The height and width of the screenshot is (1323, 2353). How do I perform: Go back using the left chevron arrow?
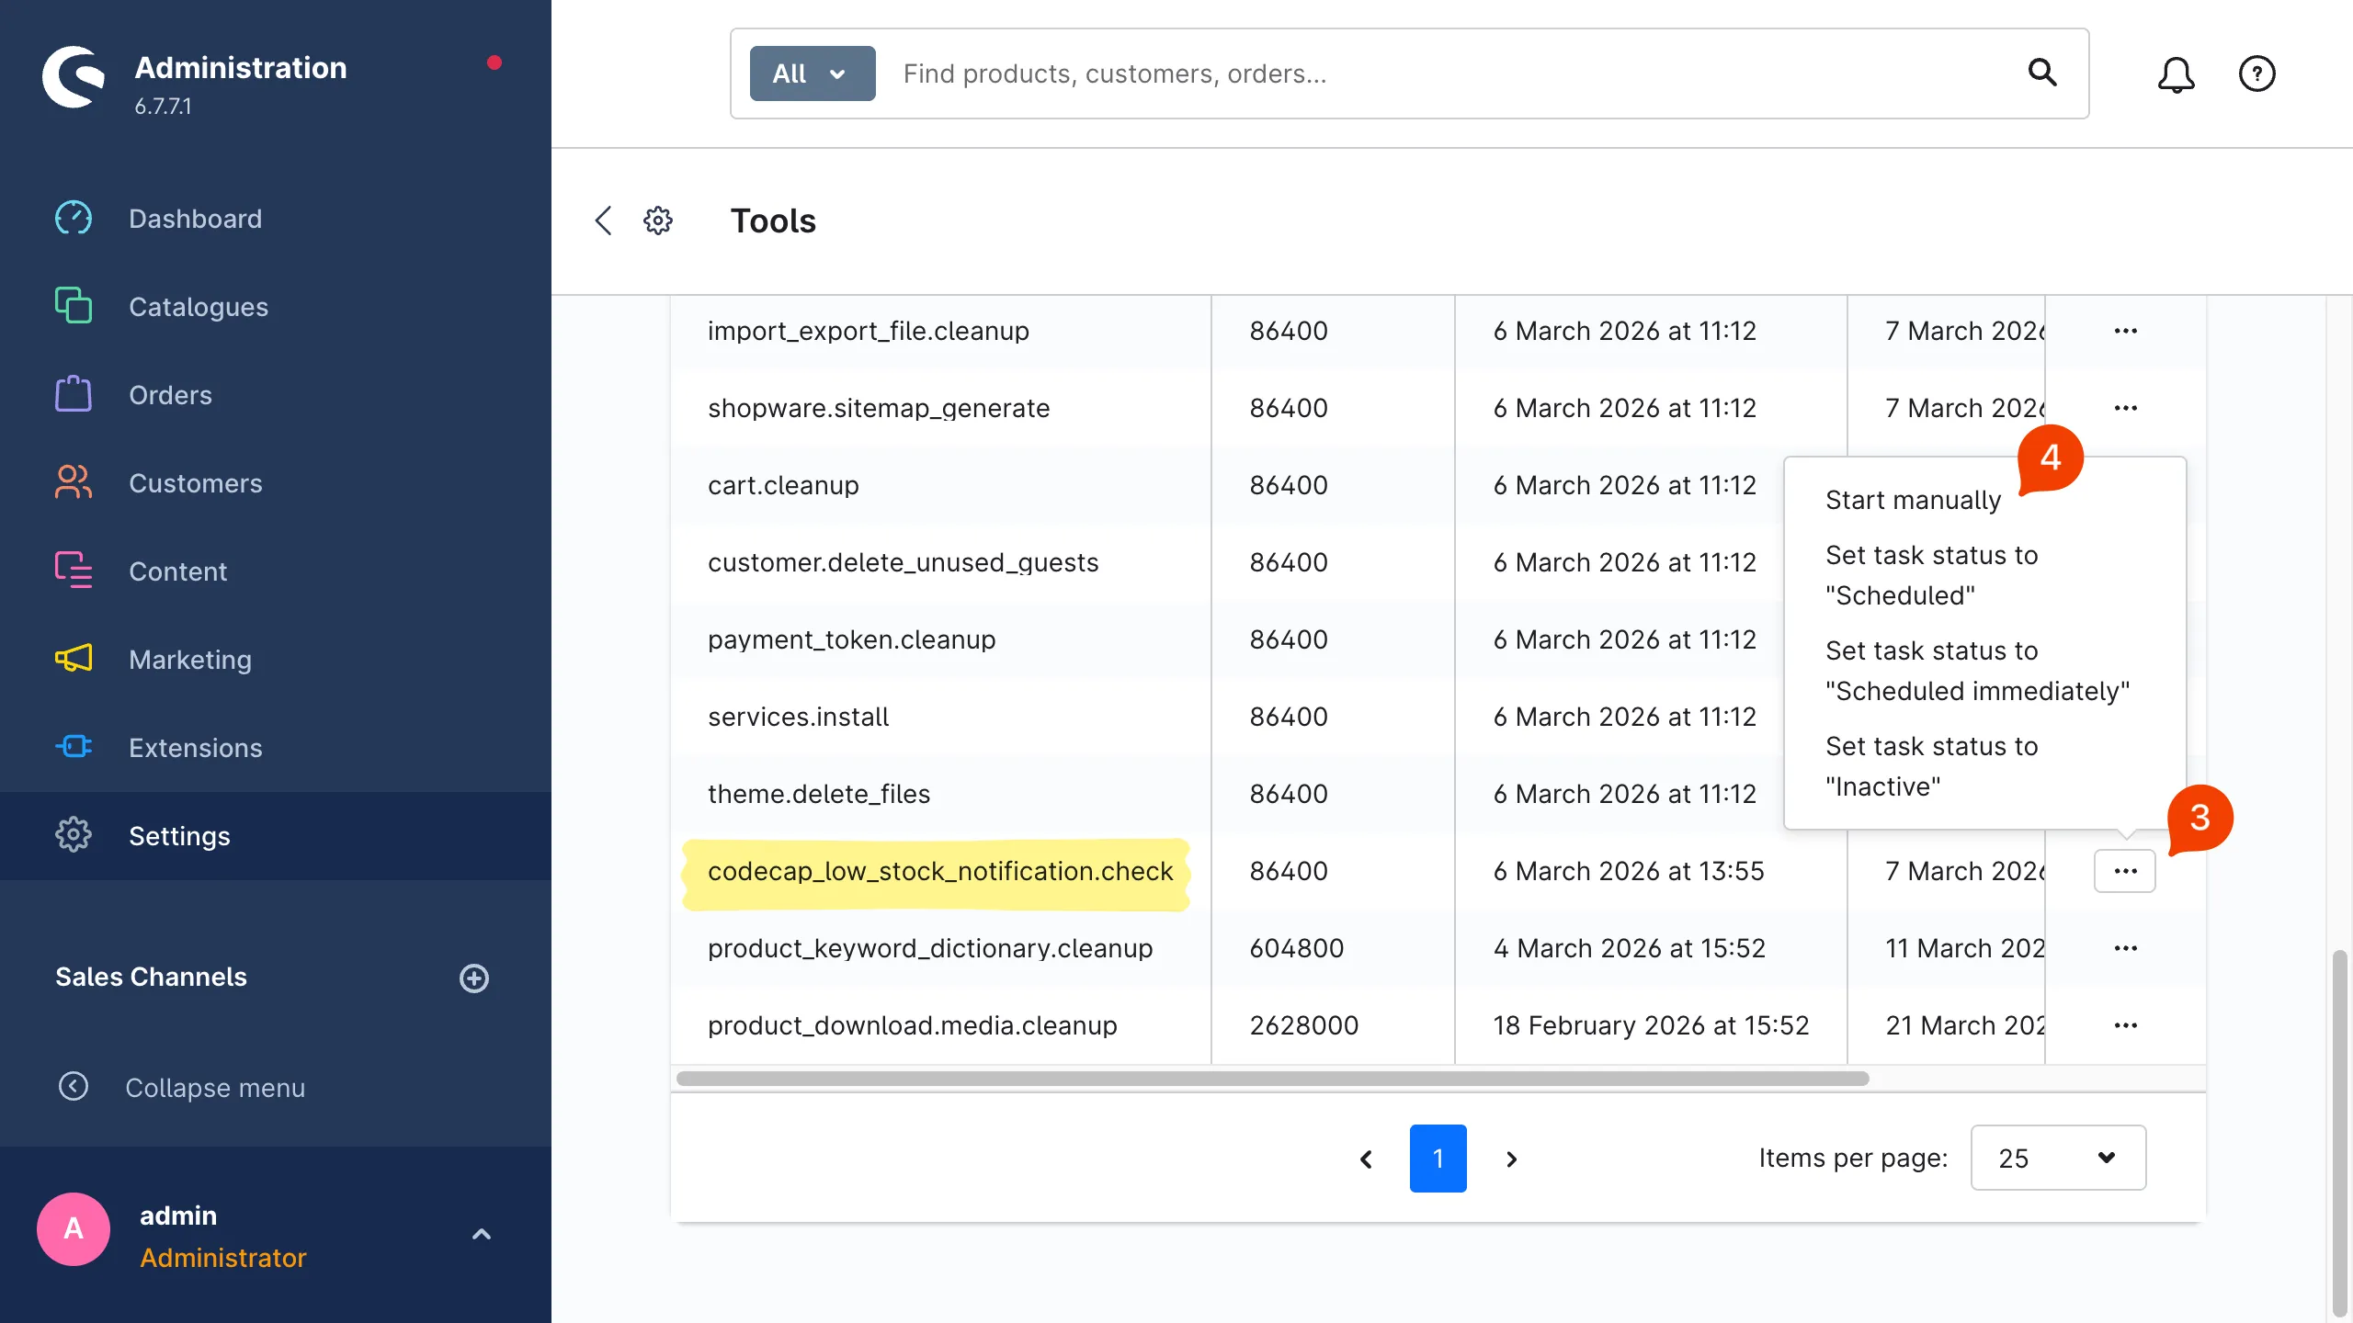(603, 220)
